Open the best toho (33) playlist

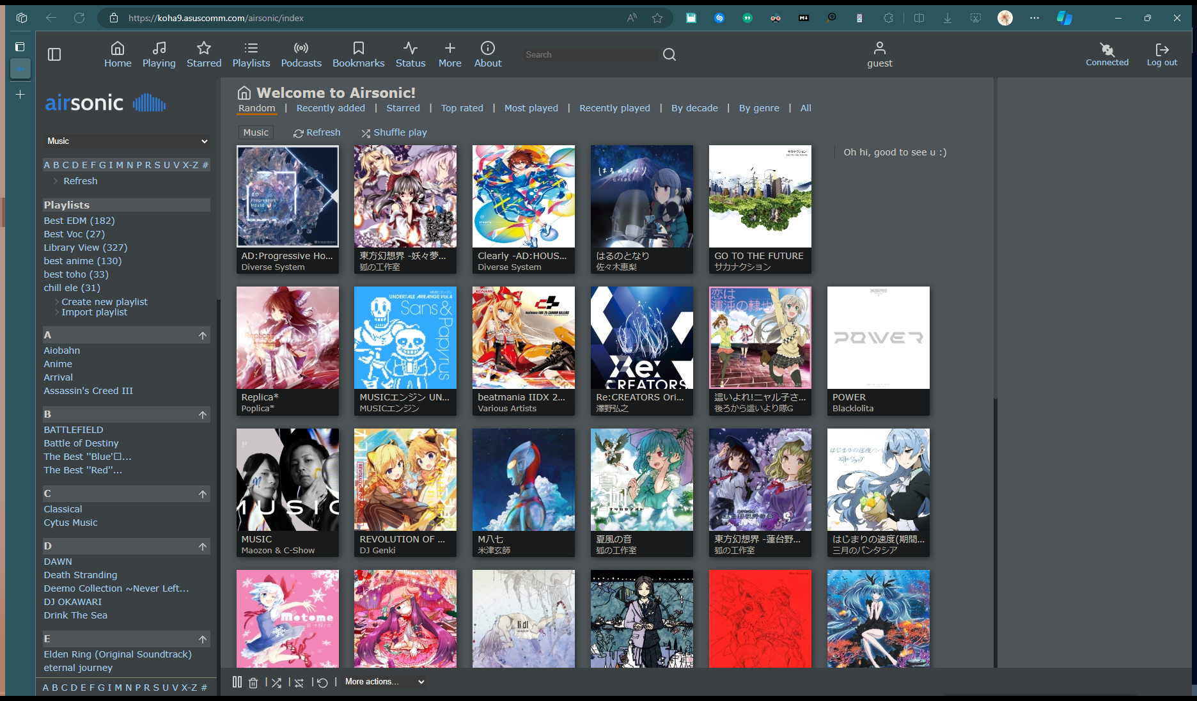[76, 274]
